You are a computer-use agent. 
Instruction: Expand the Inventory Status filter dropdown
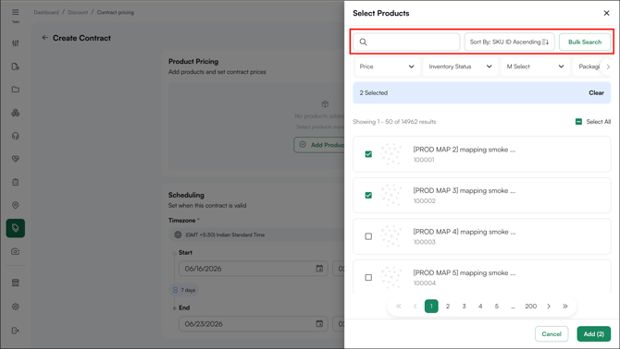tap(460, 66)
